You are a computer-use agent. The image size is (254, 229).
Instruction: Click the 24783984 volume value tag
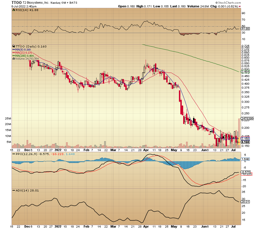[x=247, y=119]
